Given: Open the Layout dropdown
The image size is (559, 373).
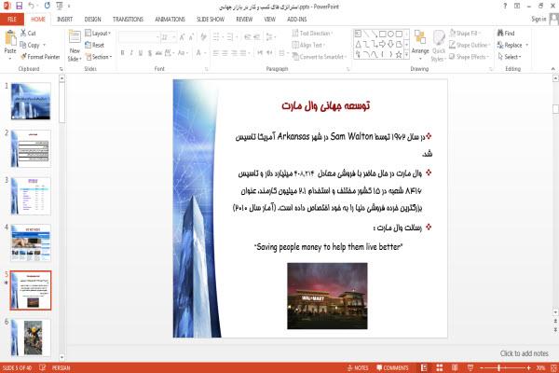Looking at the screenshot, I should (x=98, y=34).
